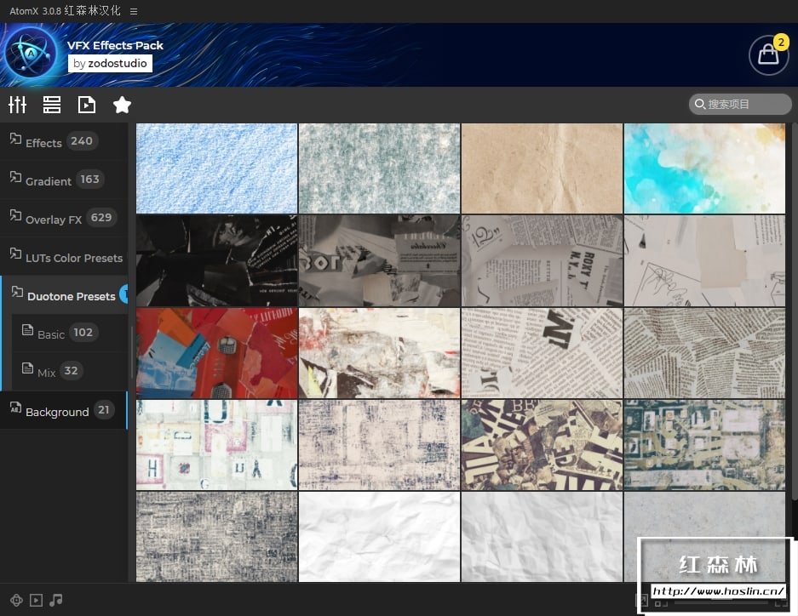Click the bottom-left target crosshair icon

coord(16,600)
